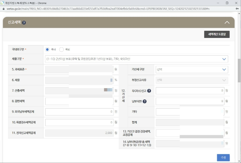Image resolution: width=241 pixels, height=163 pixels.
Task: Open the help tooltip beside 무(과소)신고
Action: tap(149, 91)
